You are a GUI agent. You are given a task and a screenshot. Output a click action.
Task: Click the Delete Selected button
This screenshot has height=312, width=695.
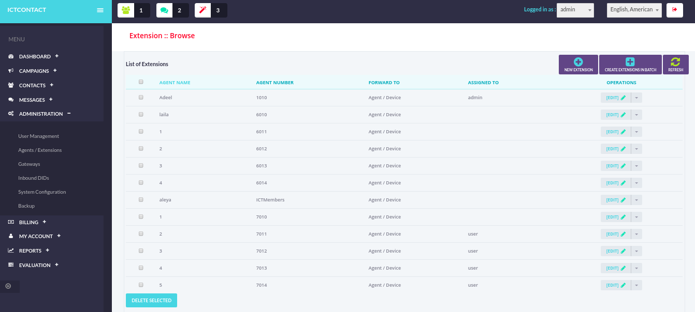click(x=151, y=300)
